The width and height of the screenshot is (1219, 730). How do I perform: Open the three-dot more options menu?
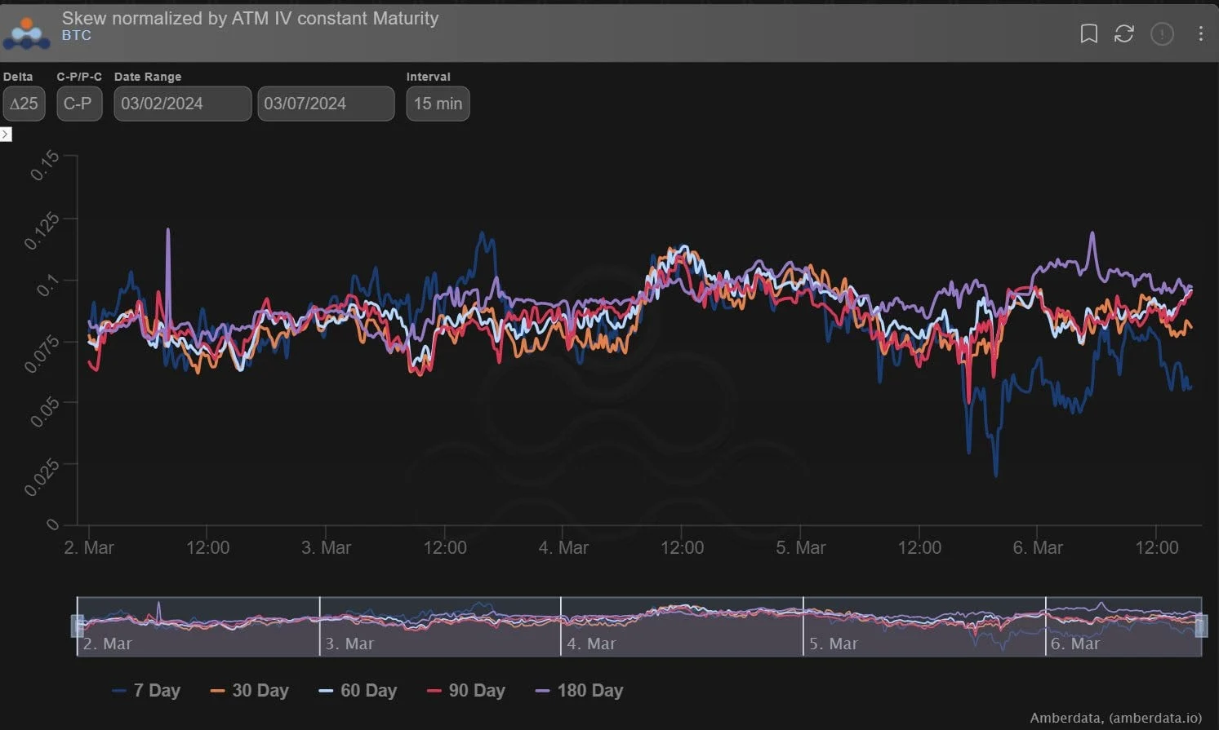[1200, 33]
